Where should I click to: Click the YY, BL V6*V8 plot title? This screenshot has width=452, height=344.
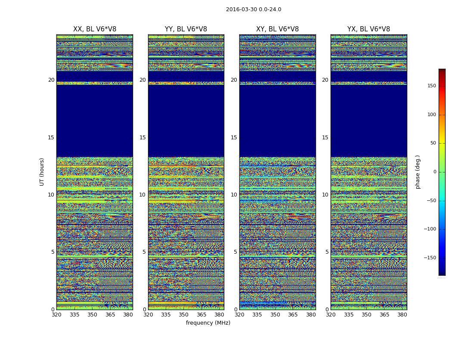(x=186, y=29)
